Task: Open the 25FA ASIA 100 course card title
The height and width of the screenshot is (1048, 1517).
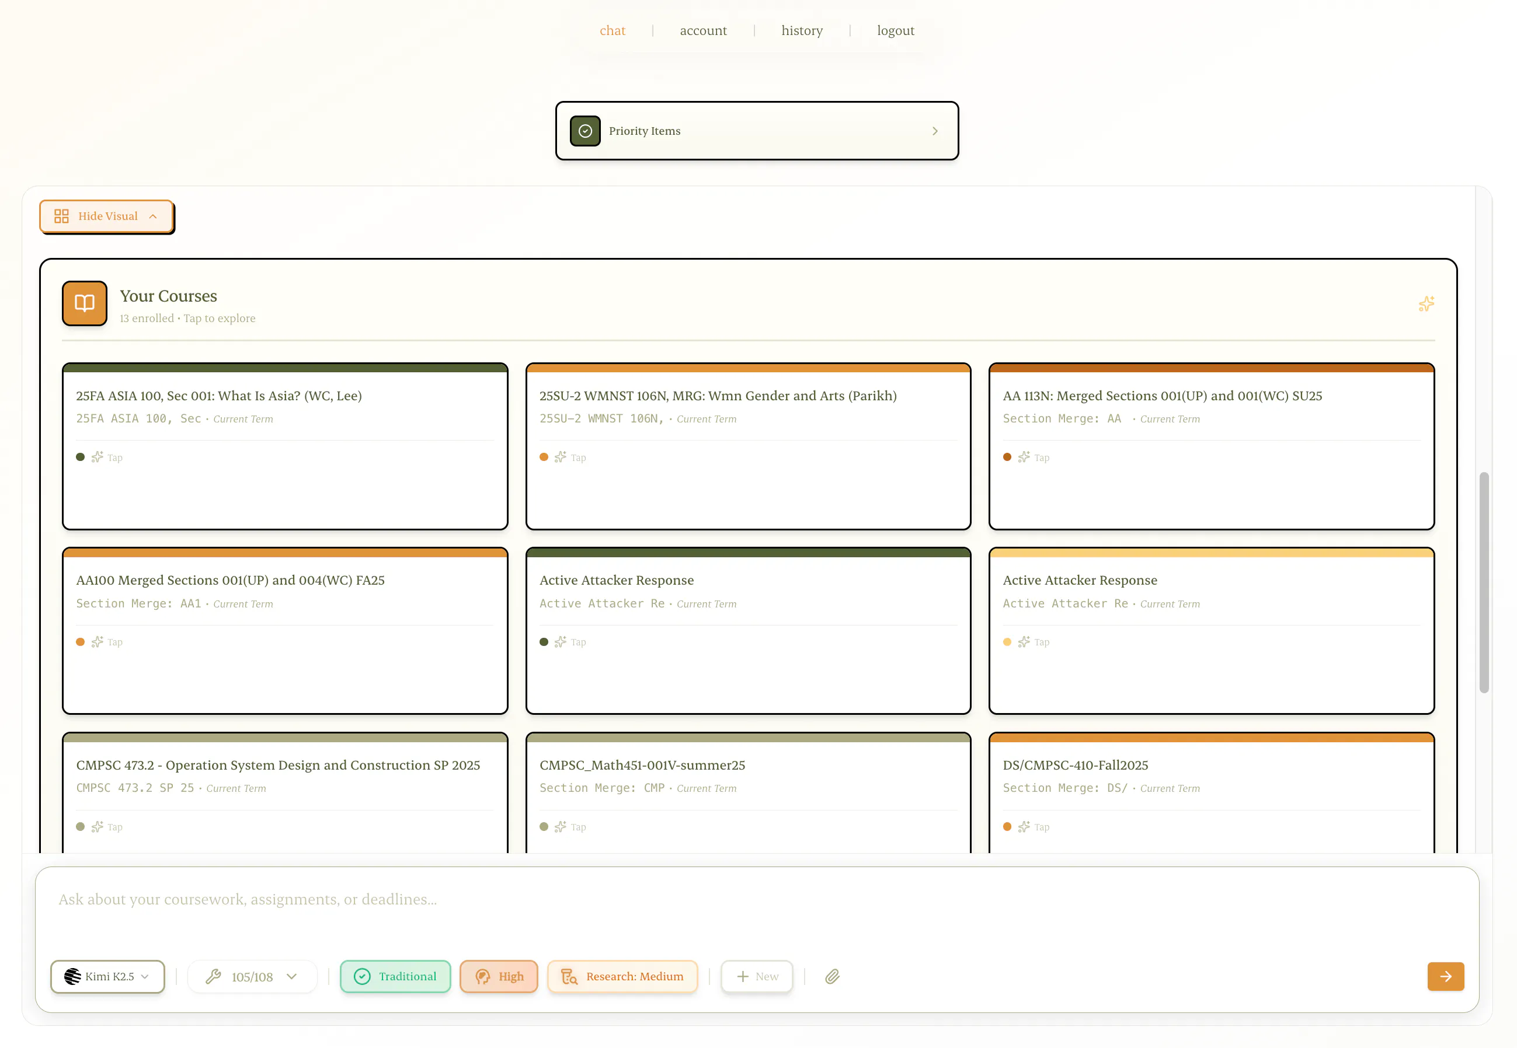Action: tap(219, 395)
